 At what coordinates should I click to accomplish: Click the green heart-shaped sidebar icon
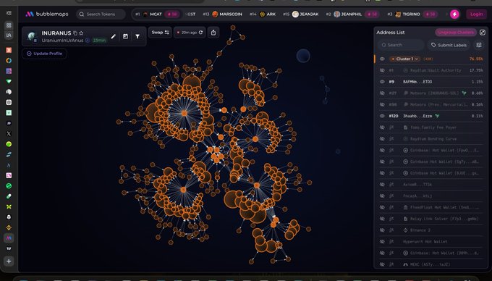coord(9,81)
